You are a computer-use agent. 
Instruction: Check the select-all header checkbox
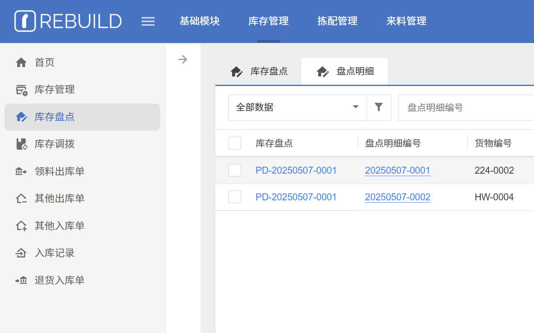tap(235, 143)
